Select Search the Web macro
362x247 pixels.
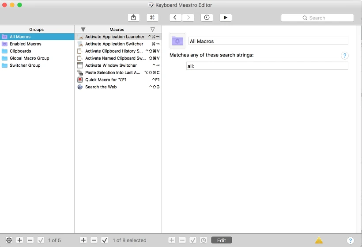pos(118,87)
